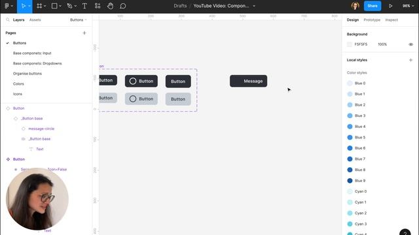Open the help question mark button
Image resolution: width=419 pixels, height=235 pixels.
click(405, 232)
